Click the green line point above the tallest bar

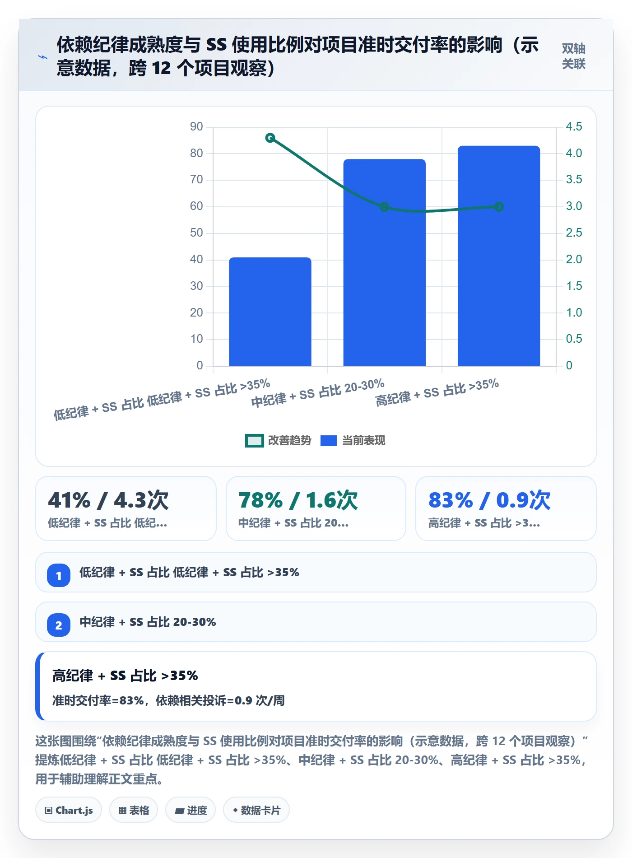(x=499, y=207)
